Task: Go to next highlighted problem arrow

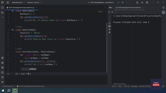Action: click(106, 12)
